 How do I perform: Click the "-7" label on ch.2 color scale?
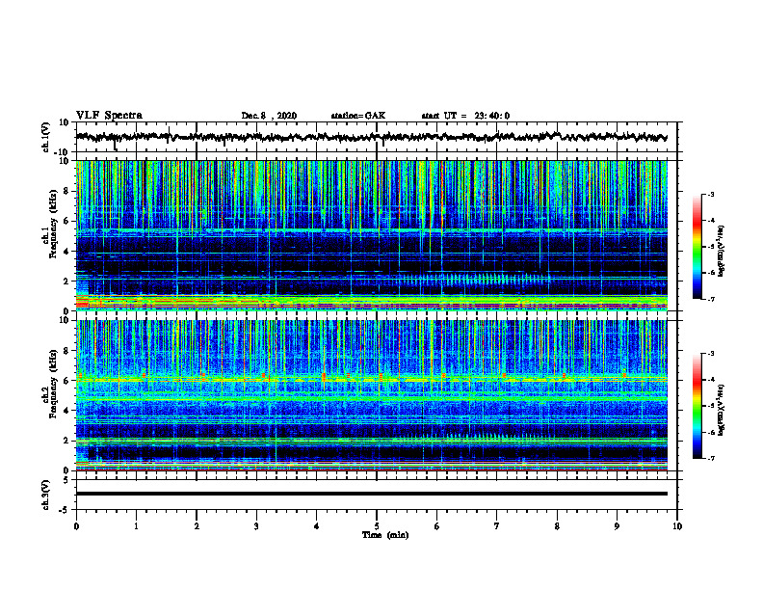(x=710, y=458)
